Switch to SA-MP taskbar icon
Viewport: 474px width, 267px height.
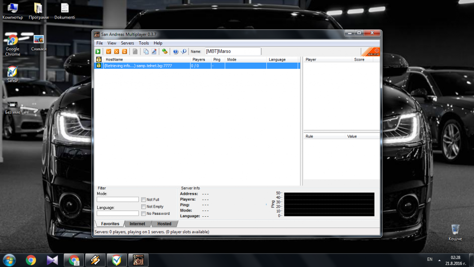point(138,260)
